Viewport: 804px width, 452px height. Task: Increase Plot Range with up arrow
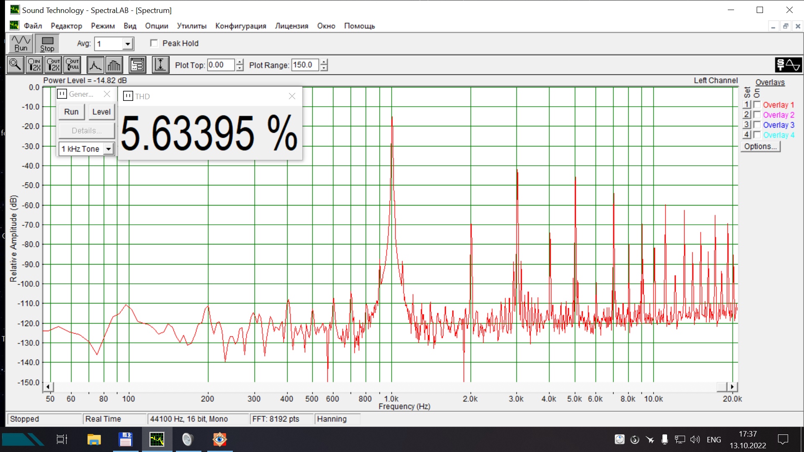(x=324, y=62)
